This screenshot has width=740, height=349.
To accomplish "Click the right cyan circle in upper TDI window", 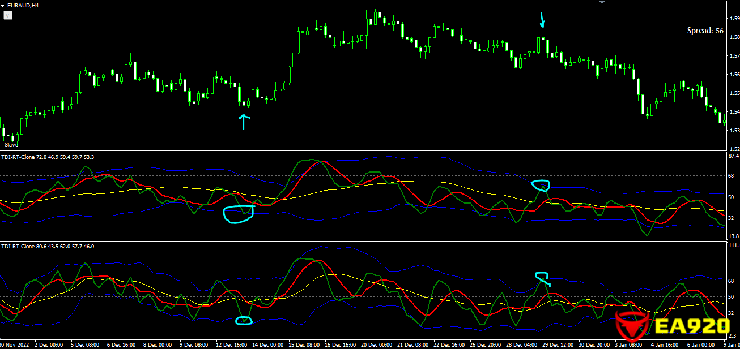I will pyautogui.click(x=541, y=185).
